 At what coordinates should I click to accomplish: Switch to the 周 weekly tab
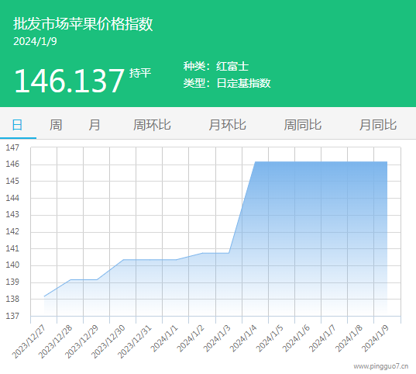(56, 125)
